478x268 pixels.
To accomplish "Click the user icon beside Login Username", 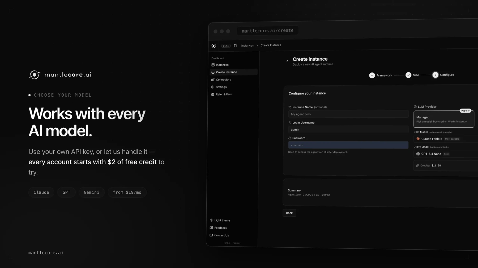I will click(x=290, y=123).
